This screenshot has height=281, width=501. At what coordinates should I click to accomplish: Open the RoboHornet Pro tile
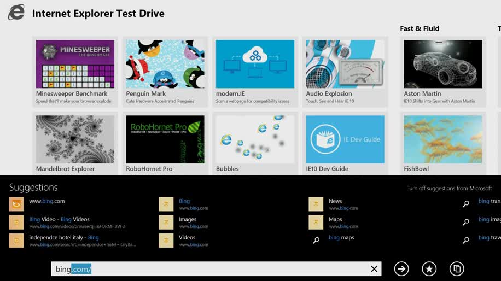pos(165,143)
